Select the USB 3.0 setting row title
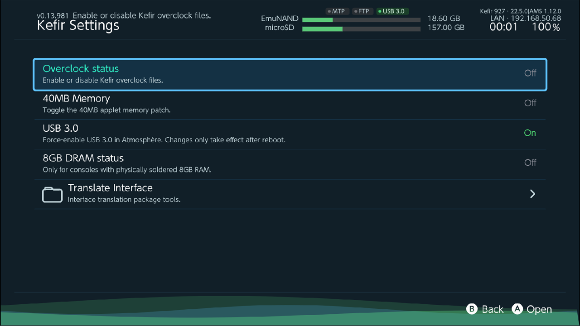580x326 pixels. click(x=60, y=129)
